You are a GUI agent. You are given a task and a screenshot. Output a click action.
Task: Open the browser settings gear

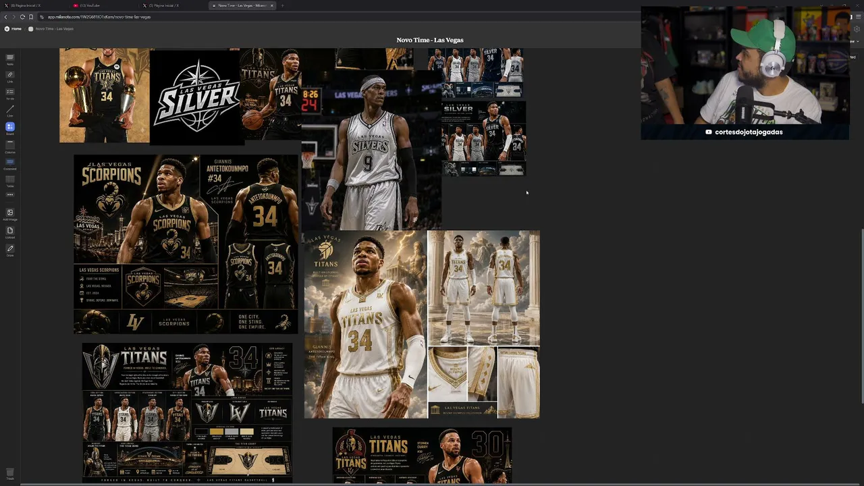coord(857,29)
